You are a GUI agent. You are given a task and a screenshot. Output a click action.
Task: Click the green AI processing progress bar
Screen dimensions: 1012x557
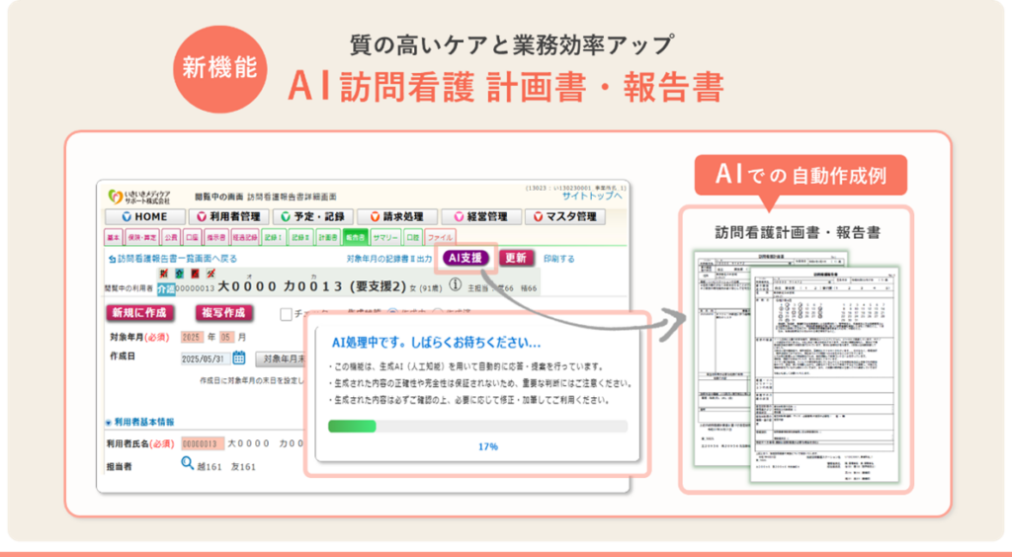(352, 426)
